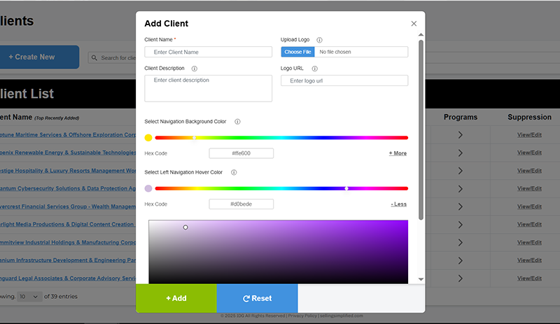
Task: Click info icon next to Client Description
Action: click(194, 69)
